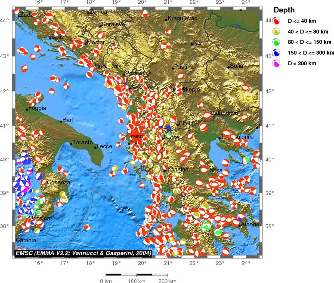
Task: Click the magenta D > 300 km legend beachball
Action: pos(277,63)
